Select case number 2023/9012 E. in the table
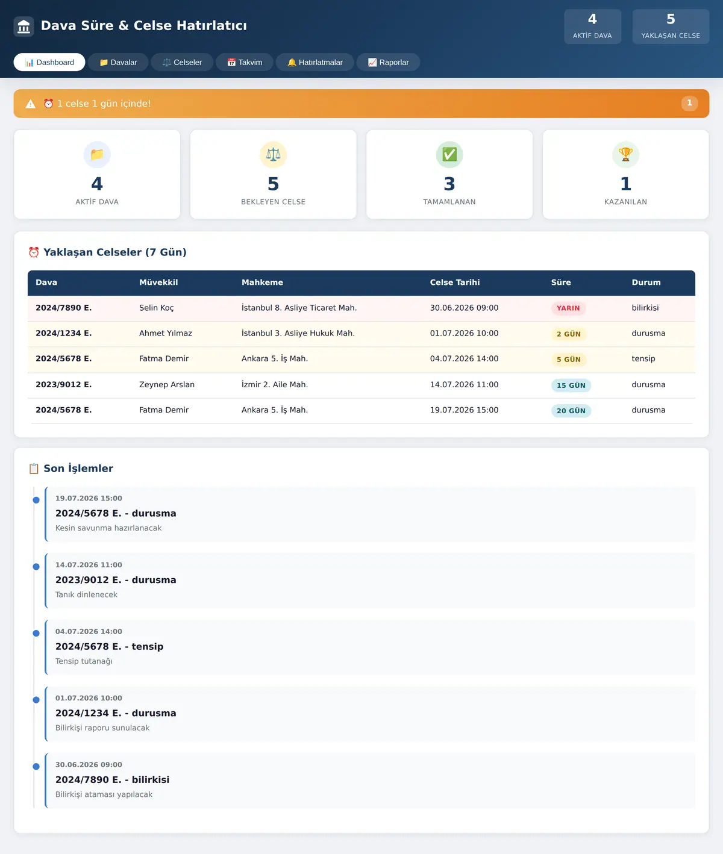723x854 pixels. pyautogui.click(x=64, y=384)
